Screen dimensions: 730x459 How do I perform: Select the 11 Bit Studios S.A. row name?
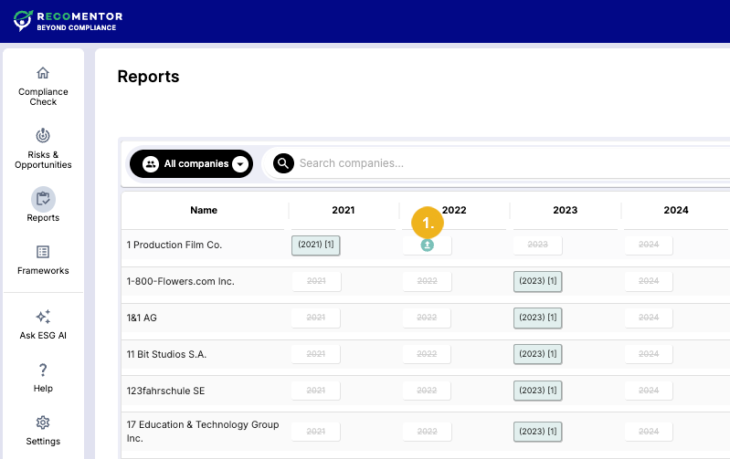point(166,354)
